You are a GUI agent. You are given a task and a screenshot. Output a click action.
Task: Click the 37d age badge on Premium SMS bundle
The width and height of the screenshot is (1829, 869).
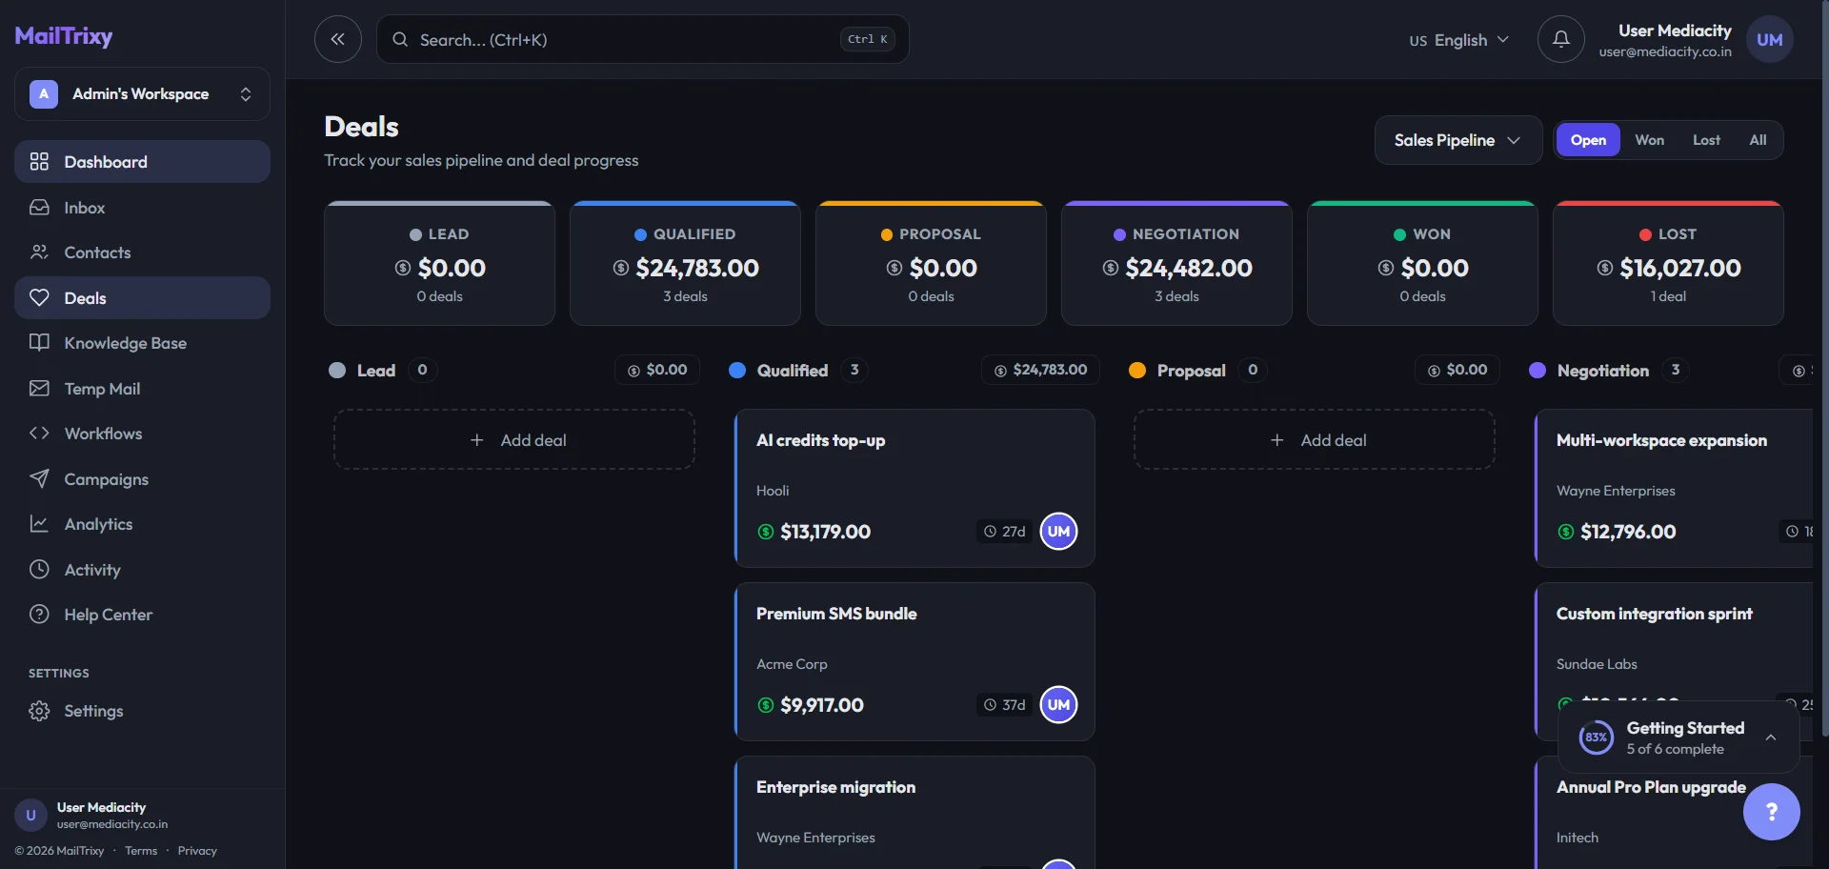click(x=1005, y=705)
